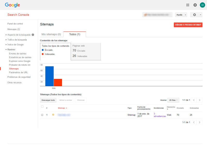Click the Añadir o probar sitemap button
207x145 pixels.
coord(188,25)
